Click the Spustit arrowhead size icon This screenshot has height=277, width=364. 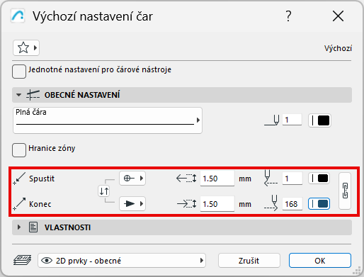click(x=186, y=179)
